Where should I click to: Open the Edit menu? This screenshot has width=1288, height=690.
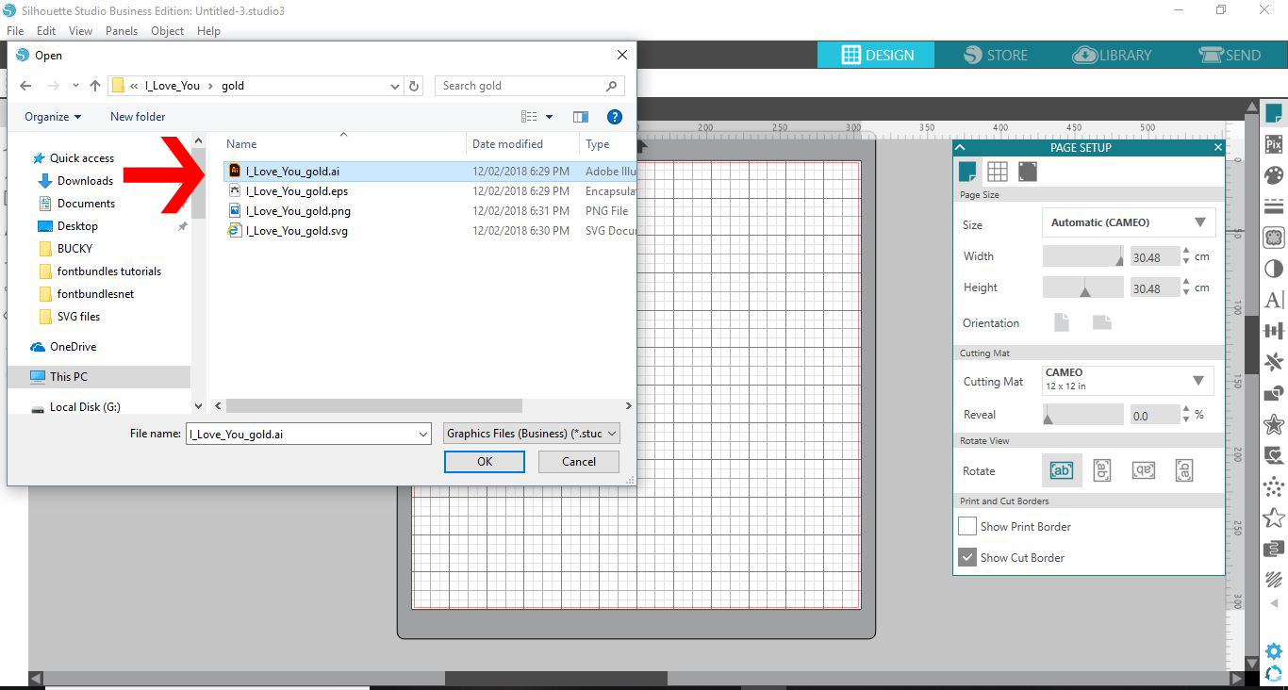[46, 31]
